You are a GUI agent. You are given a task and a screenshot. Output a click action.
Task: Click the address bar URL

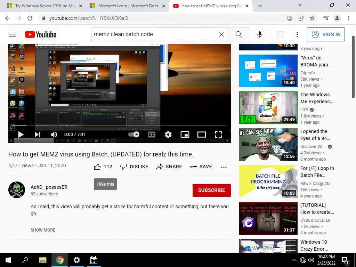(x=89, y=18)
